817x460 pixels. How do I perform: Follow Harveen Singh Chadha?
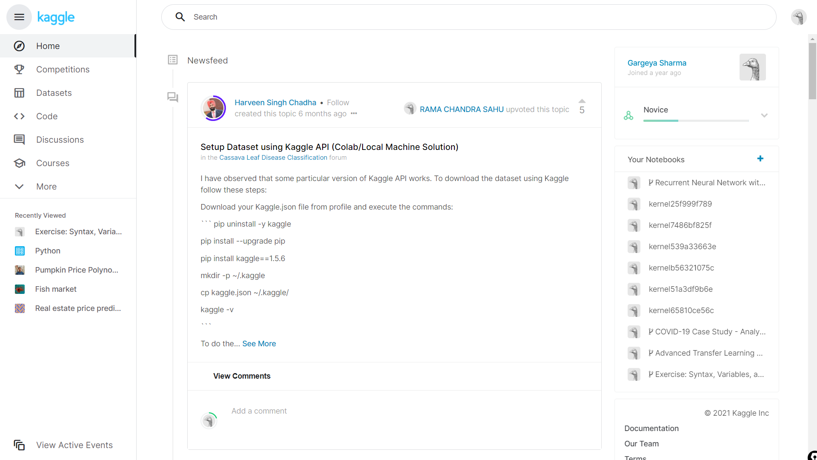point(338,103)
